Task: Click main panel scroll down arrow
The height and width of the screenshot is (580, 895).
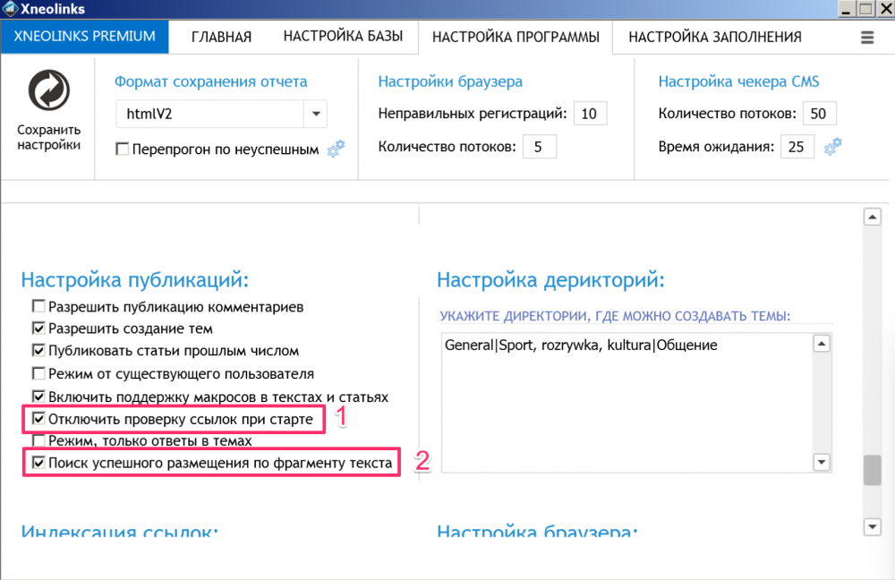Action: coord(872,527)
